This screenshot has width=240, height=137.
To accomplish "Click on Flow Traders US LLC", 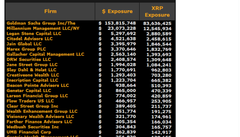I will pyautogui.click(x=30, y=101).
